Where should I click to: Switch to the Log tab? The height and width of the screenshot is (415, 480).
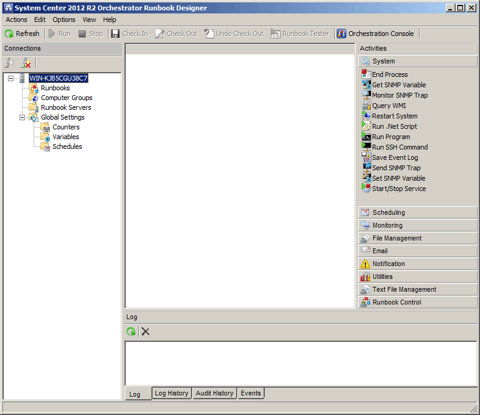coord(138,394)
